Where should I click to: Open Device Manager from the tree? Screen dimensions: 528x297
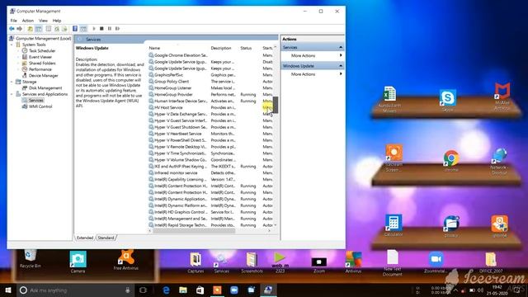coord(40,76)
